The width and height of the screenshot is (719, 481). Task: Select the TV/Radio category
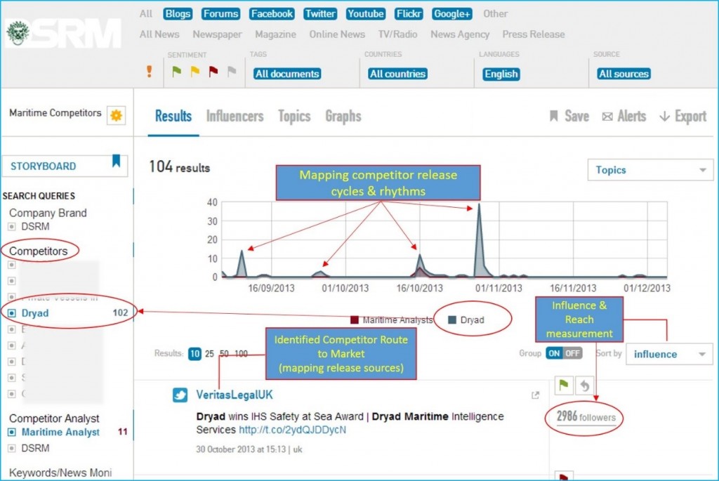[398, 34]
